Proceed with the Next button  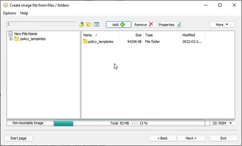(191, 138)
